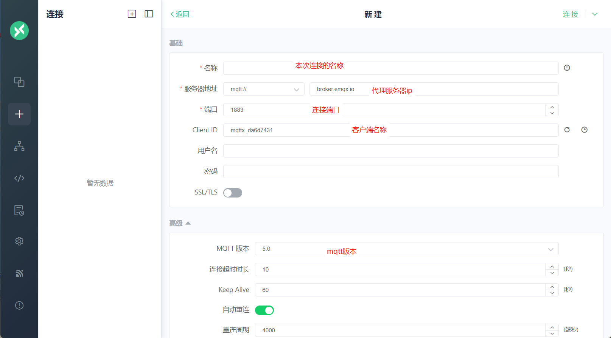Click the plus New Connection sidebar icon
The width and height of the screenshot is (611, 338).
tap(19, 114)
